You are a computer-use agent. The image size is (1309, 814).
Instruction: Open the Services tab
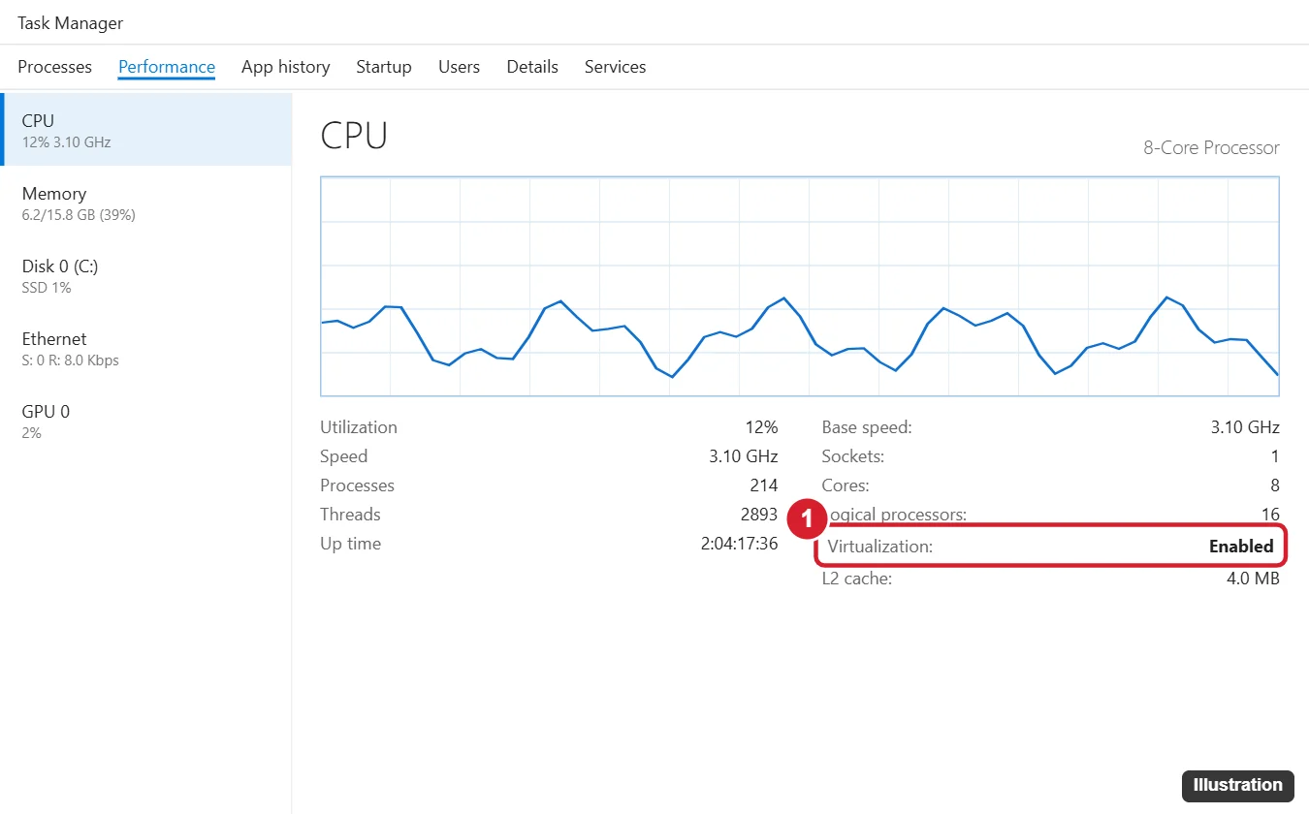(x=616, y=67)
